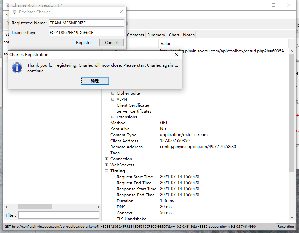This screenshot has width=299, height=233.
Task: Select the Tags row
Action: tap(196, 153)
